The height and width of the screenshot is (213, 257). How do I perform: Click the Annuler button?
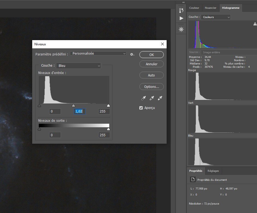tap(152, 64)
